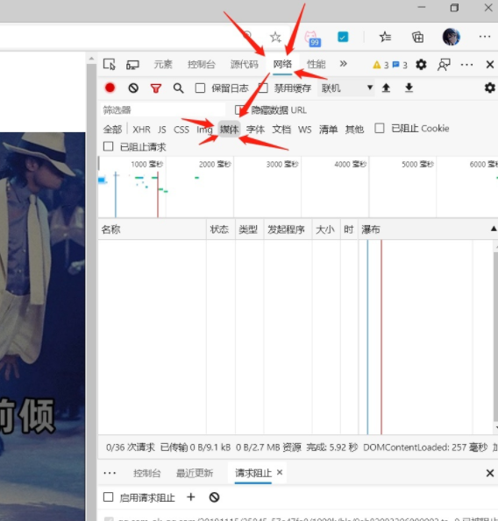This screenshot has height=521, width=498.
Task: Switch to drawer 控制台 tab
Action: [147, 473]
